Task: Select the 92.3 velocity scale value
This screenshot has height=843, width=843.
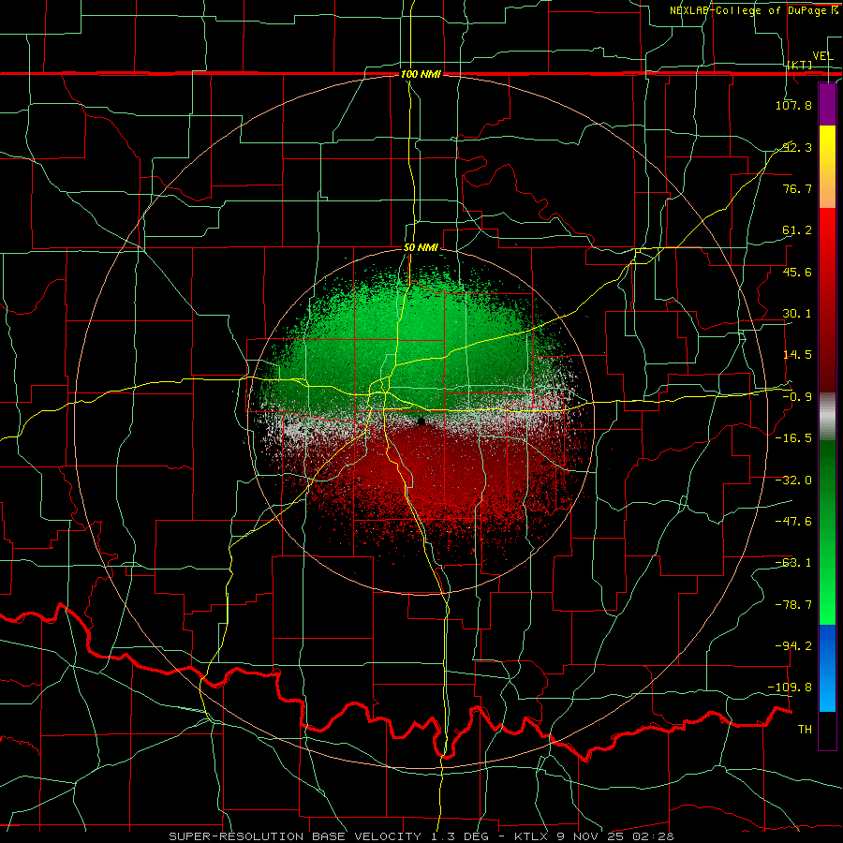Action: (x=797, y=147)
